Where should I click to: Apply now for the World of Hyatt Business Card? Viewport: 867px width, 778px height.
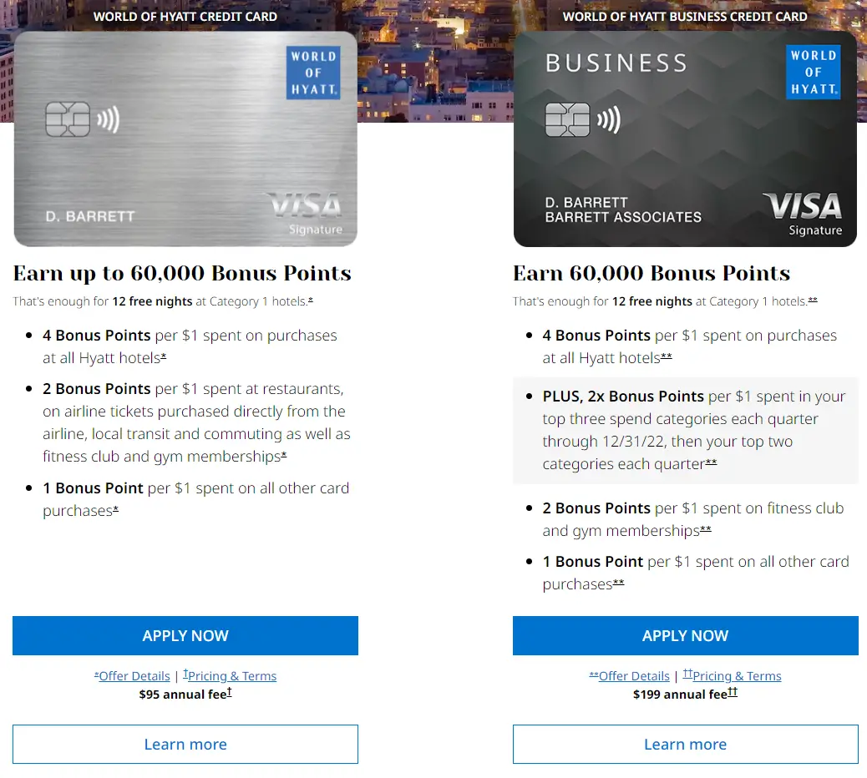pyautogui.click(x=685, y=635)
